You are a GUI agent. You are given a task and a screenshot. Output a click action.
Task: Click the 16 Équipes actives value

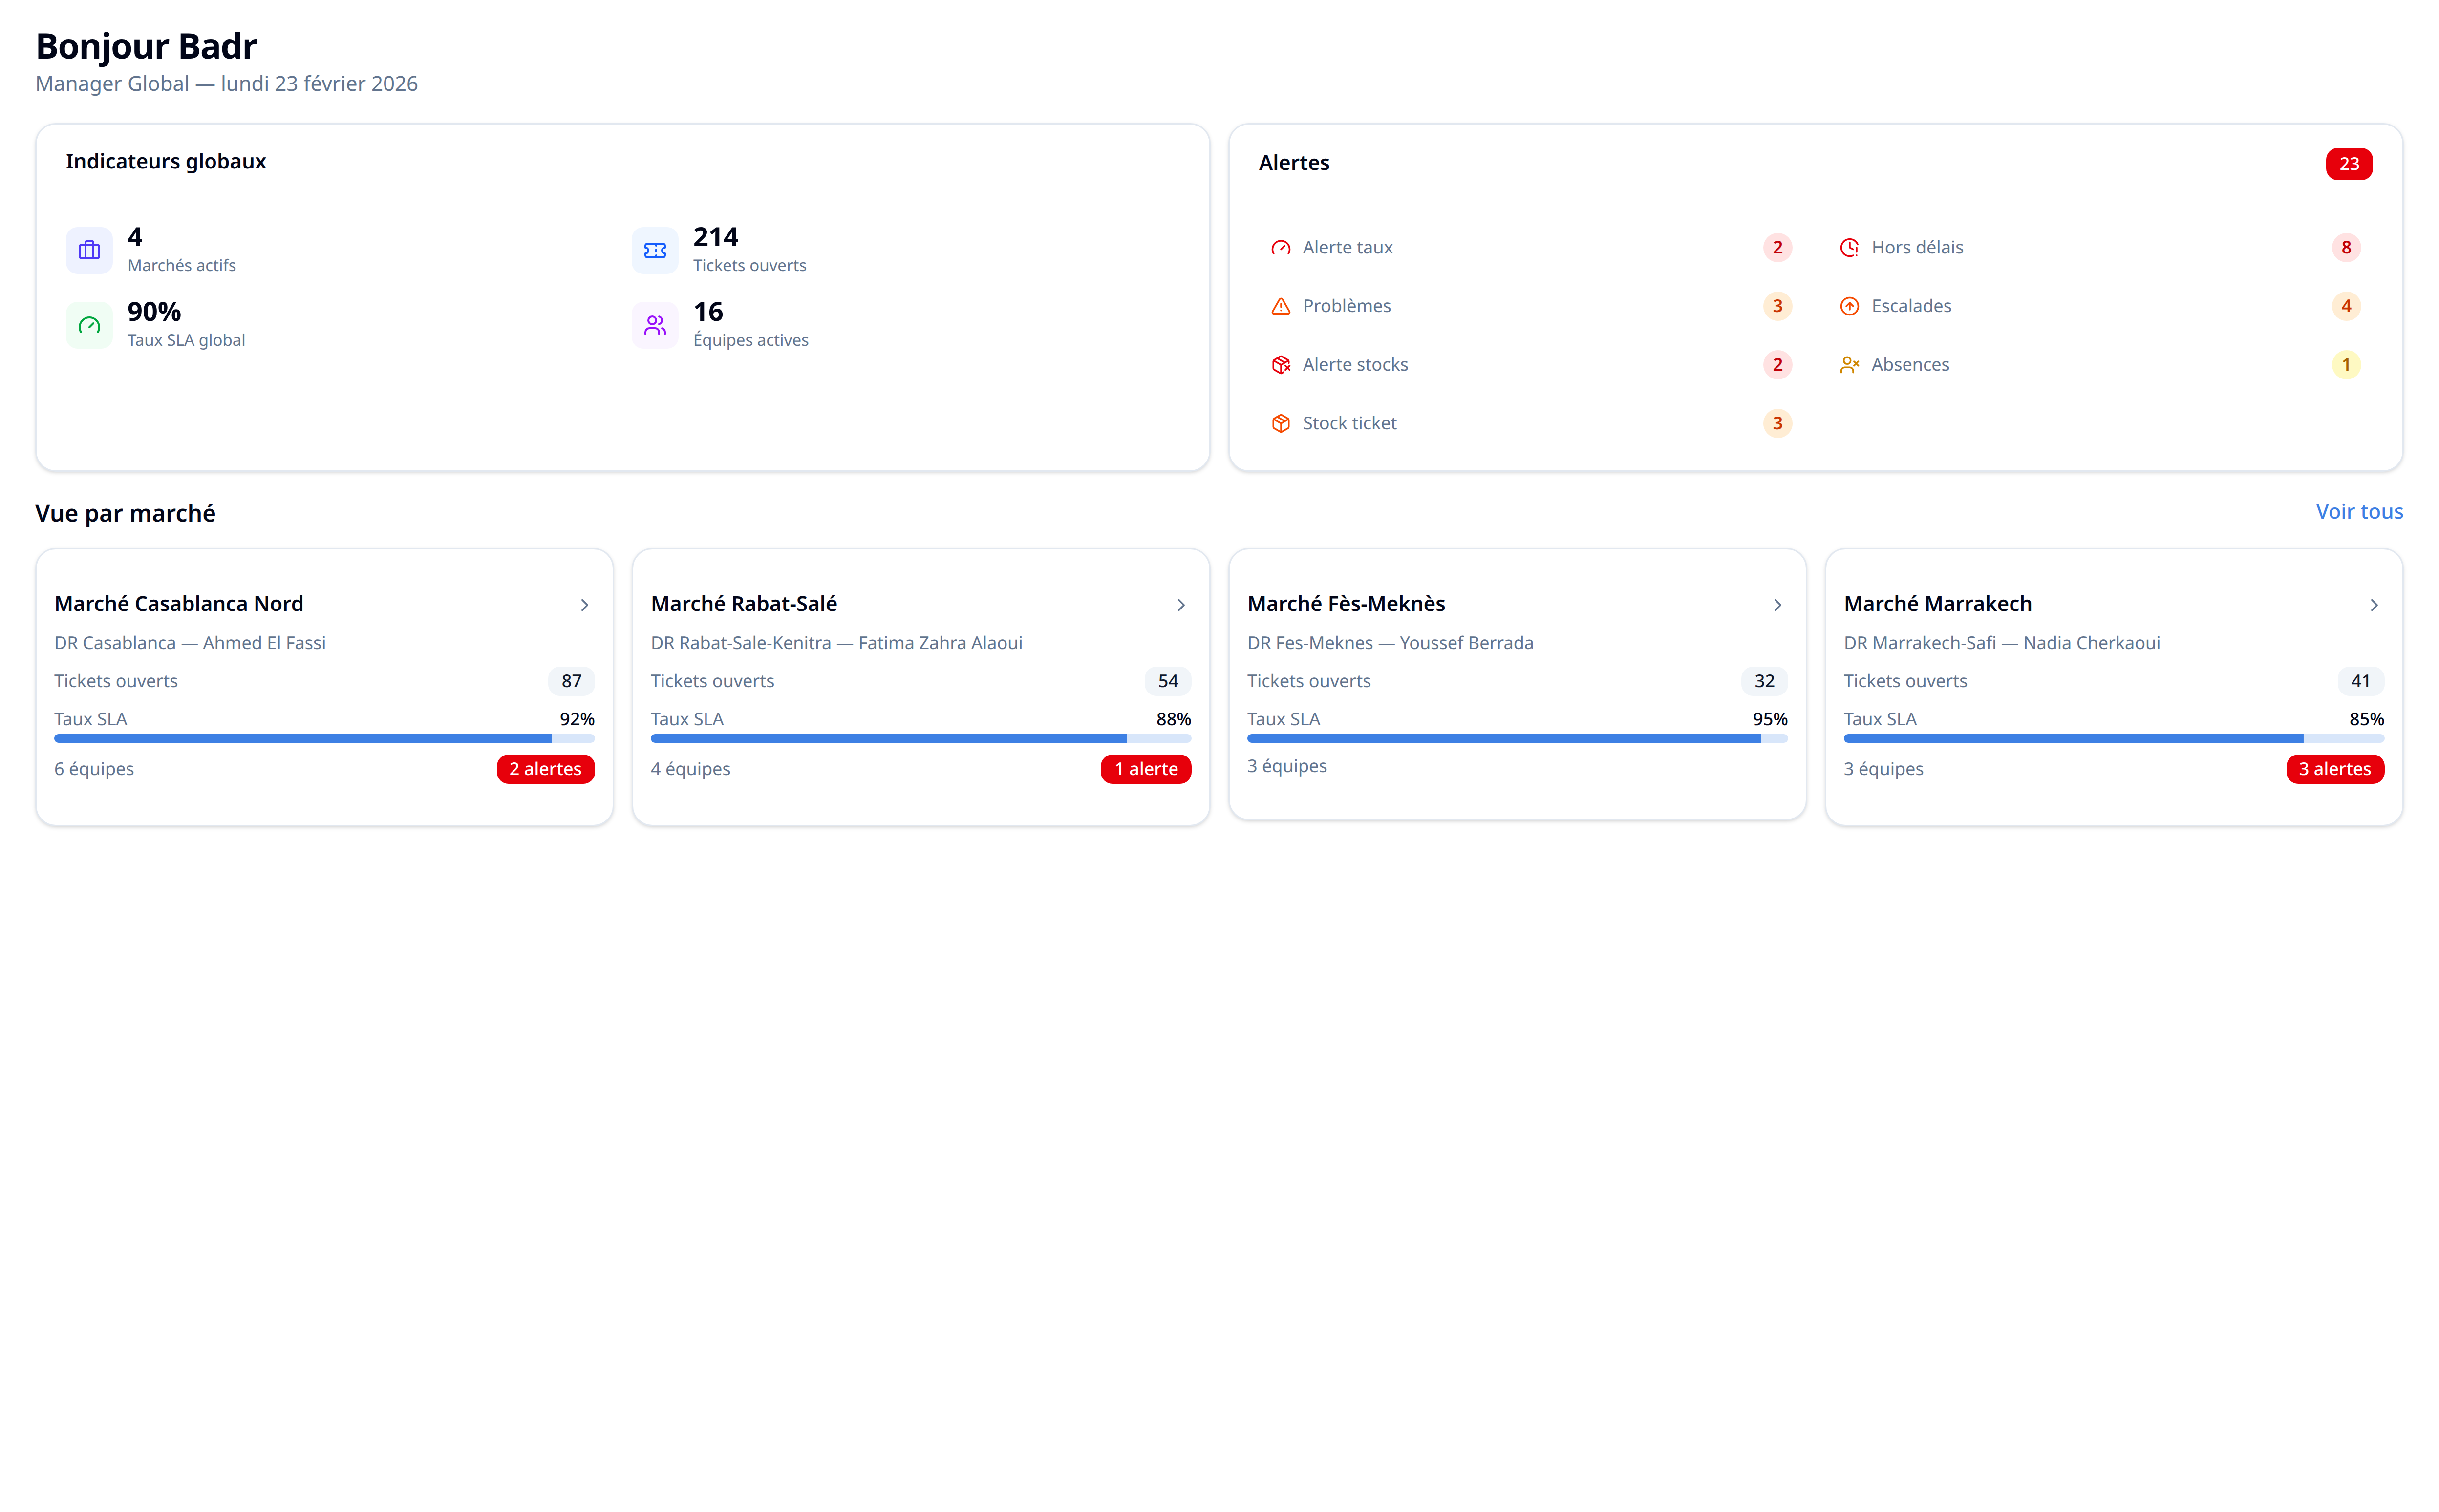click(x=708, y=312)
